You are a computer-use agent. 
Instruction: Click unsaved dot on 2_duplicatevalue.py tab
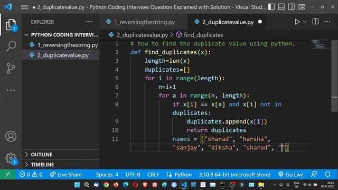pos(260,22)
